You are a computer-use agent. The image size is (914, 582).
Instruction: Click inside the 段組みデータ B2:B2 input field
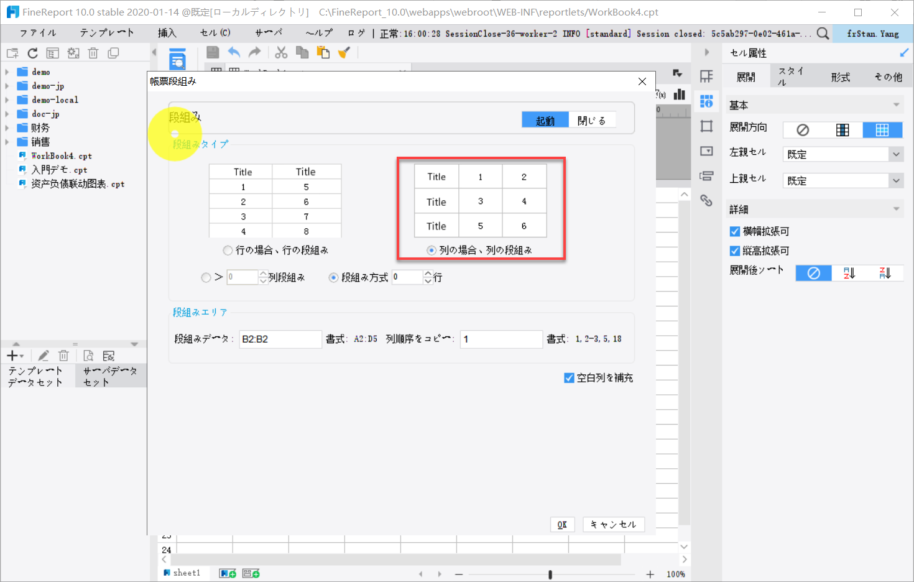[x=280, y=339]
